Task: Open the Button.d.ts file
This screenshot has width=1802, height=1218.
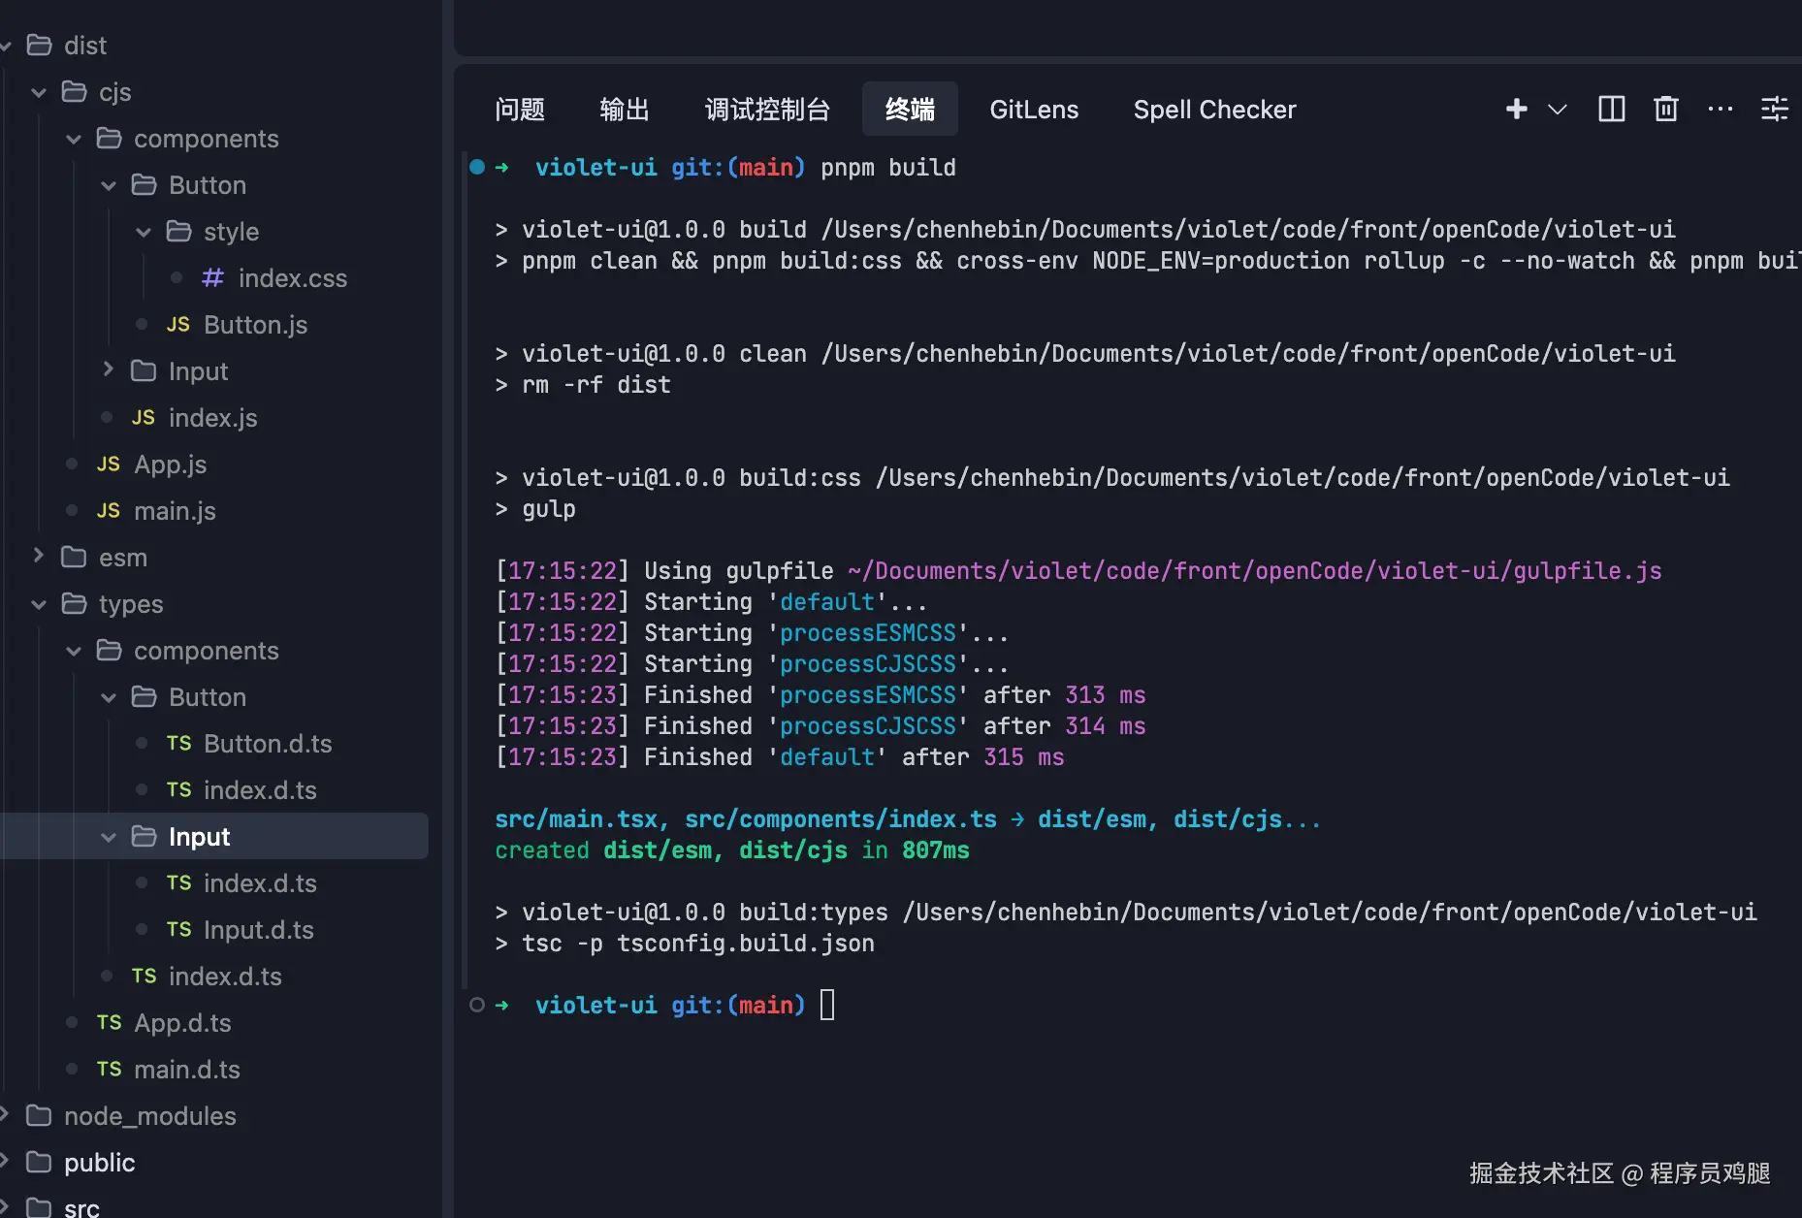Action: click(x=268, y=744)
